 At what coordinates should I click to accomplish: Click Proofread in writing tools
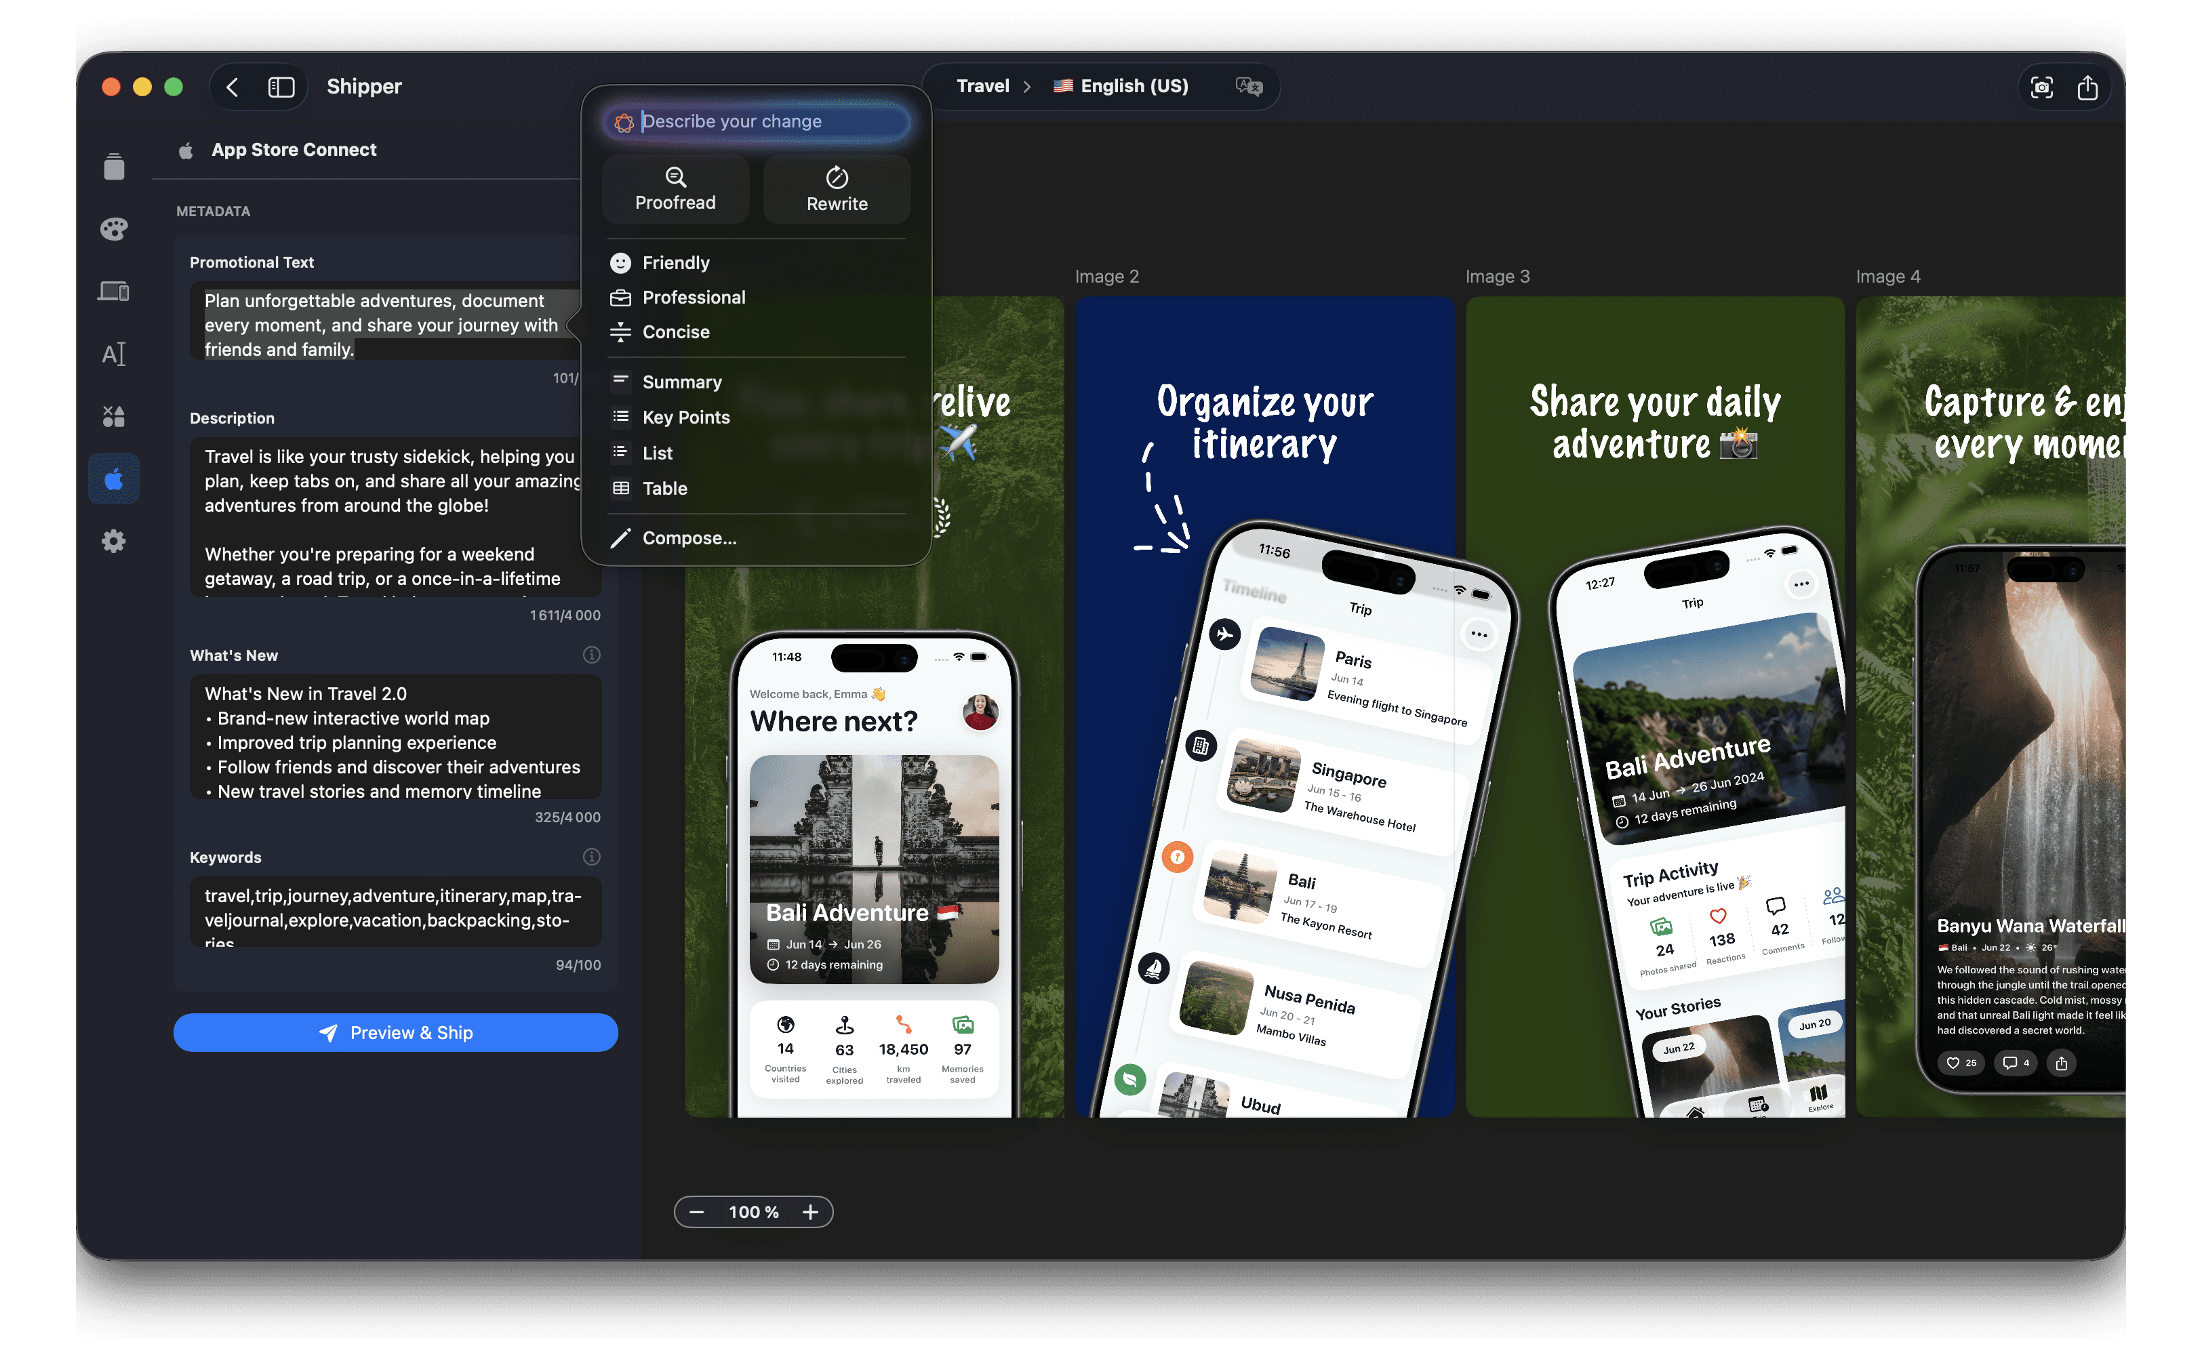tap(675, 189)
